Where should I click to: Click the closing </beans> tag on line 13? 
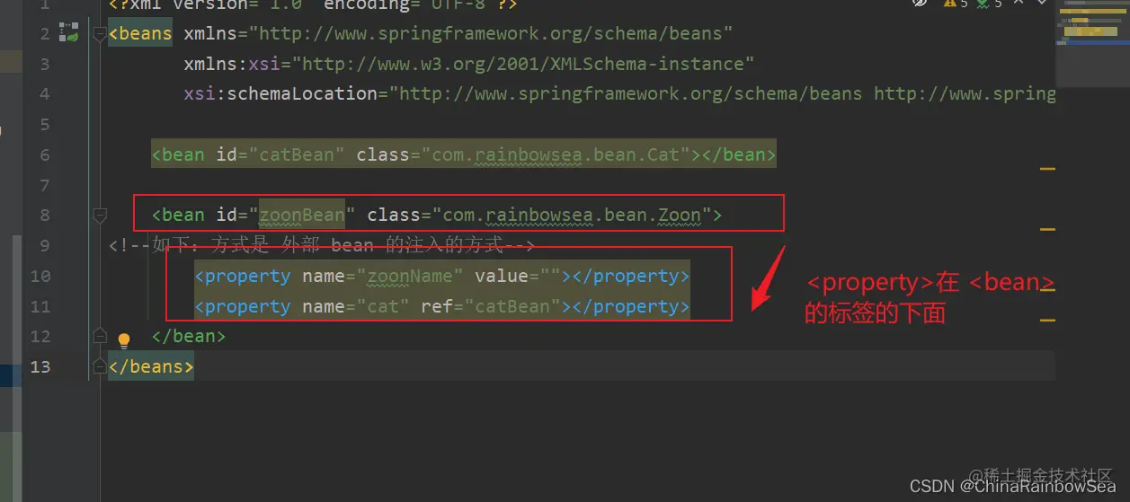point(151,366)
